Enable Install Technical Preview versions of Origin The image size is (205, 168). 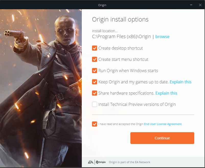click(x=95, y=104)
